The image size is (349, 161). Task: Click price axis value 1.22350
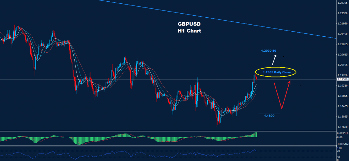(343, 13)
